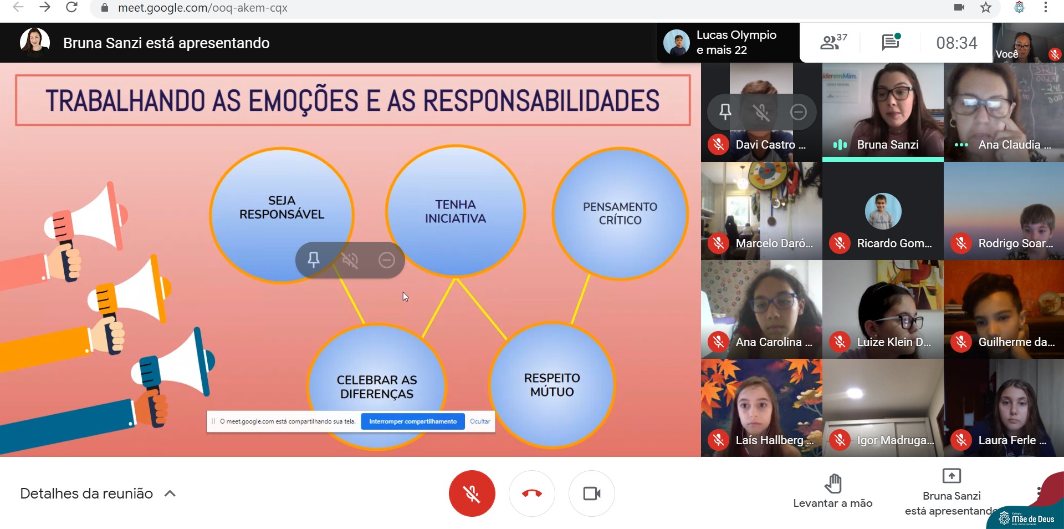Screen dimensions: 1064x529
Task: Open the meeting chat icon
Action: pos(891,42)
